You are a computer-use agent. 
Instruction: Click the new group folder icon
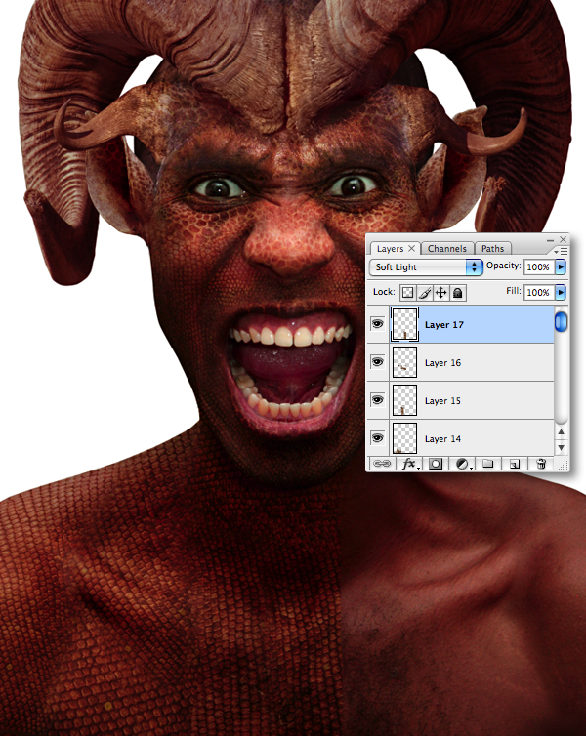pos(488,464)
